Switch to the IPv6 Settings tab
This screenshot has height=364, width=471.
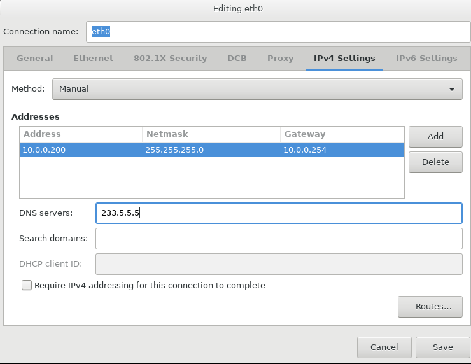pyautogui.click(x=426, y=59)
